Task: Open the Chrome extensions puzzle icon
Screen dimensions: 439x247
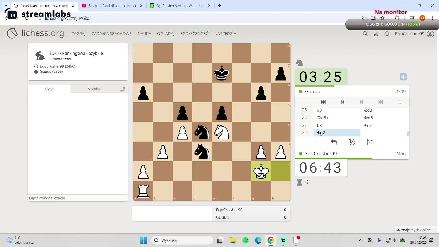Action: 397,18
